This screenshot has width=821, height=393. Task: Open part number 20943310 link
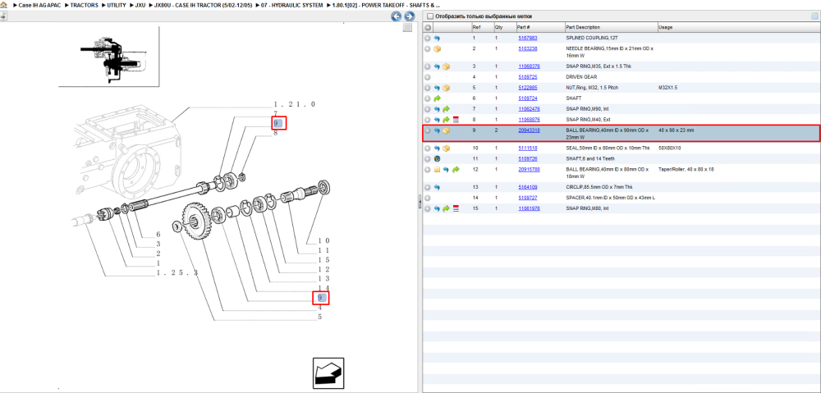[529, 130]
